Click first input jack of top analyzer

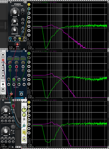29,4
